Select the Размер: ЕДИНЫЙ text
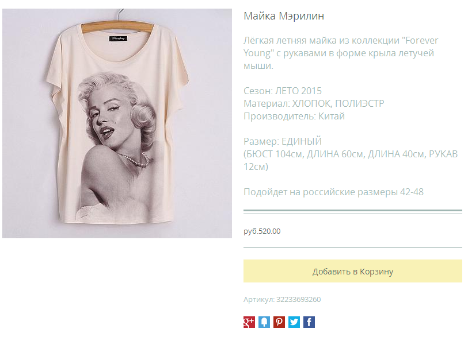The image size is (468, 337). (283, 141)
